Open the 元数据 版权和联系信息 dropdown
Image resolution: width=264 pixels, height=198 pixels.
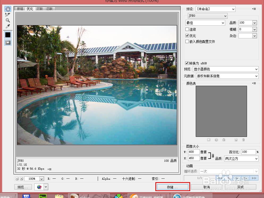click(227, 76)
